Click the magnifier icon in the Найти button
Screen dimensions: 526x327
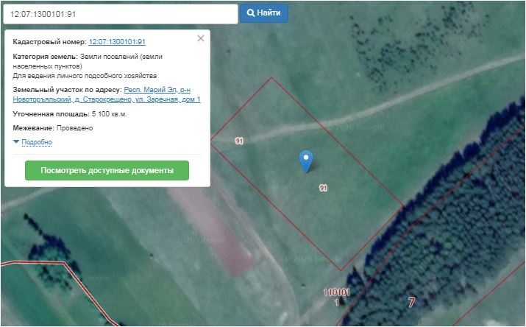251,13
